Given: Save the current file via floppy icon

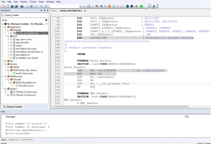Looking at the screenshot, I should (x=12, y=6).
